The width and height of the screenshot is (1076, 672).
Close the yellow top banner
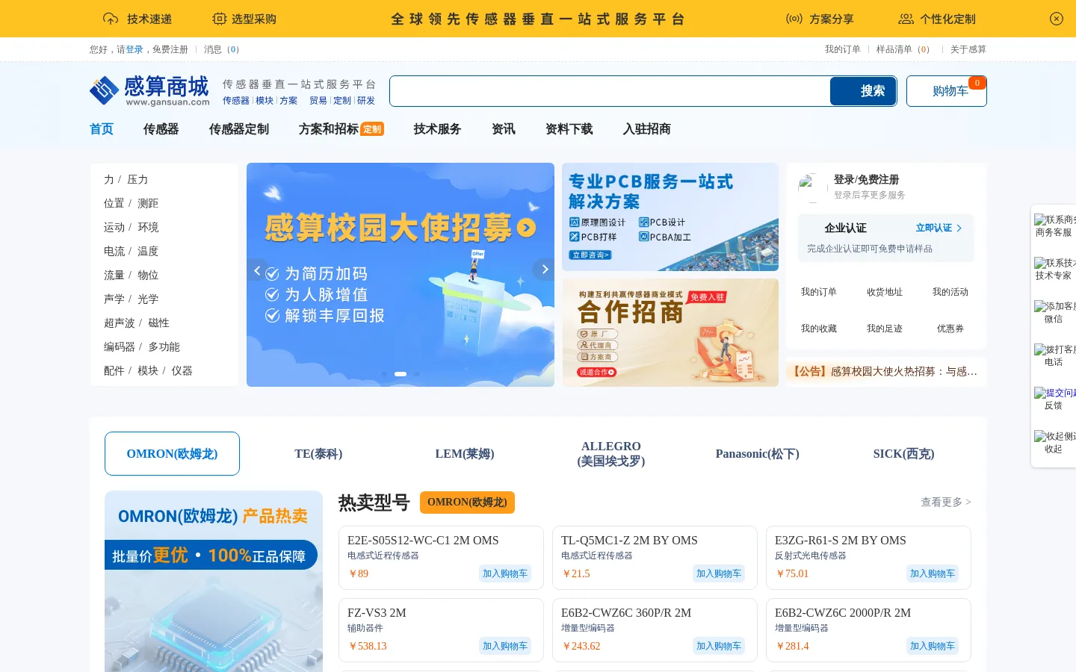click(x=1056, y=19)
